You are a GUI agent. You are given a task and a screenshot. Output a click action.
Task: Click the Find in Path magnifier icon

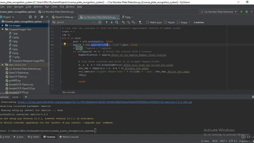click(117, 22)
